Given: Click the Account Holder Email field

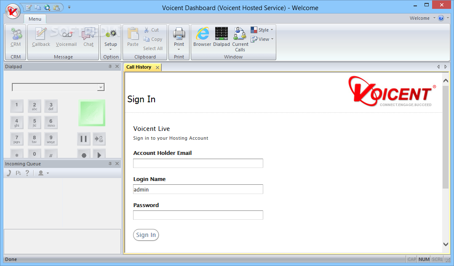Looking at the screenshot, I should click(198, 163).
